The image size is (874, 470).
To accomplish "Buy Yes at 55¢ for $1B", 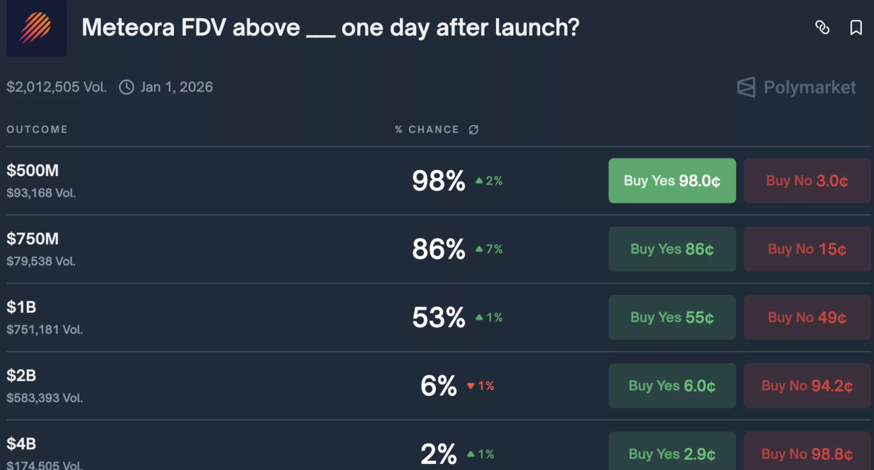I will coord(672,318).
